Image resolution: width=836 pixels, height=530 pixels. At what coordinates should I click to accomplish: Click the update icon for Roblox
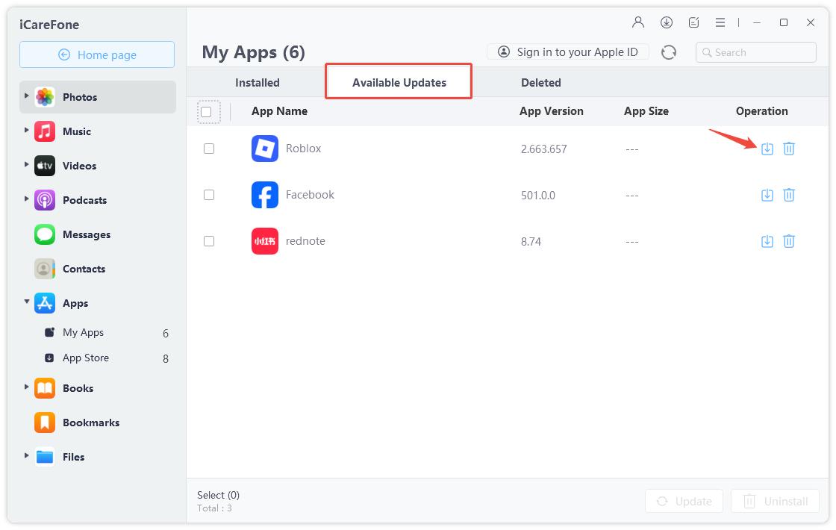[767, 149]
